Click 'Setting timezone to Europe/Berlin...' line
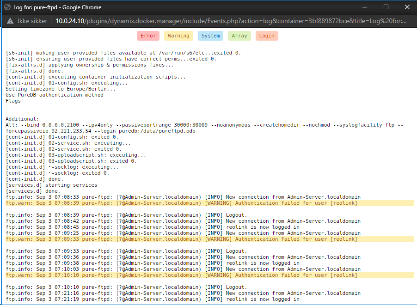 [61, 89]
